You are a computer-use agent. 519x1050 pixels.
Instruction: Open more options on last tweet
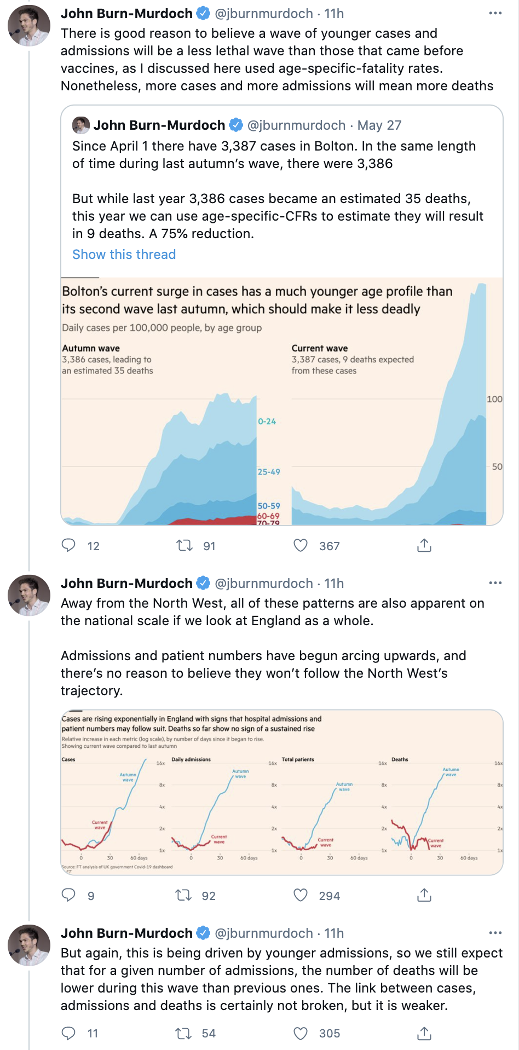[x=495, y=933]
